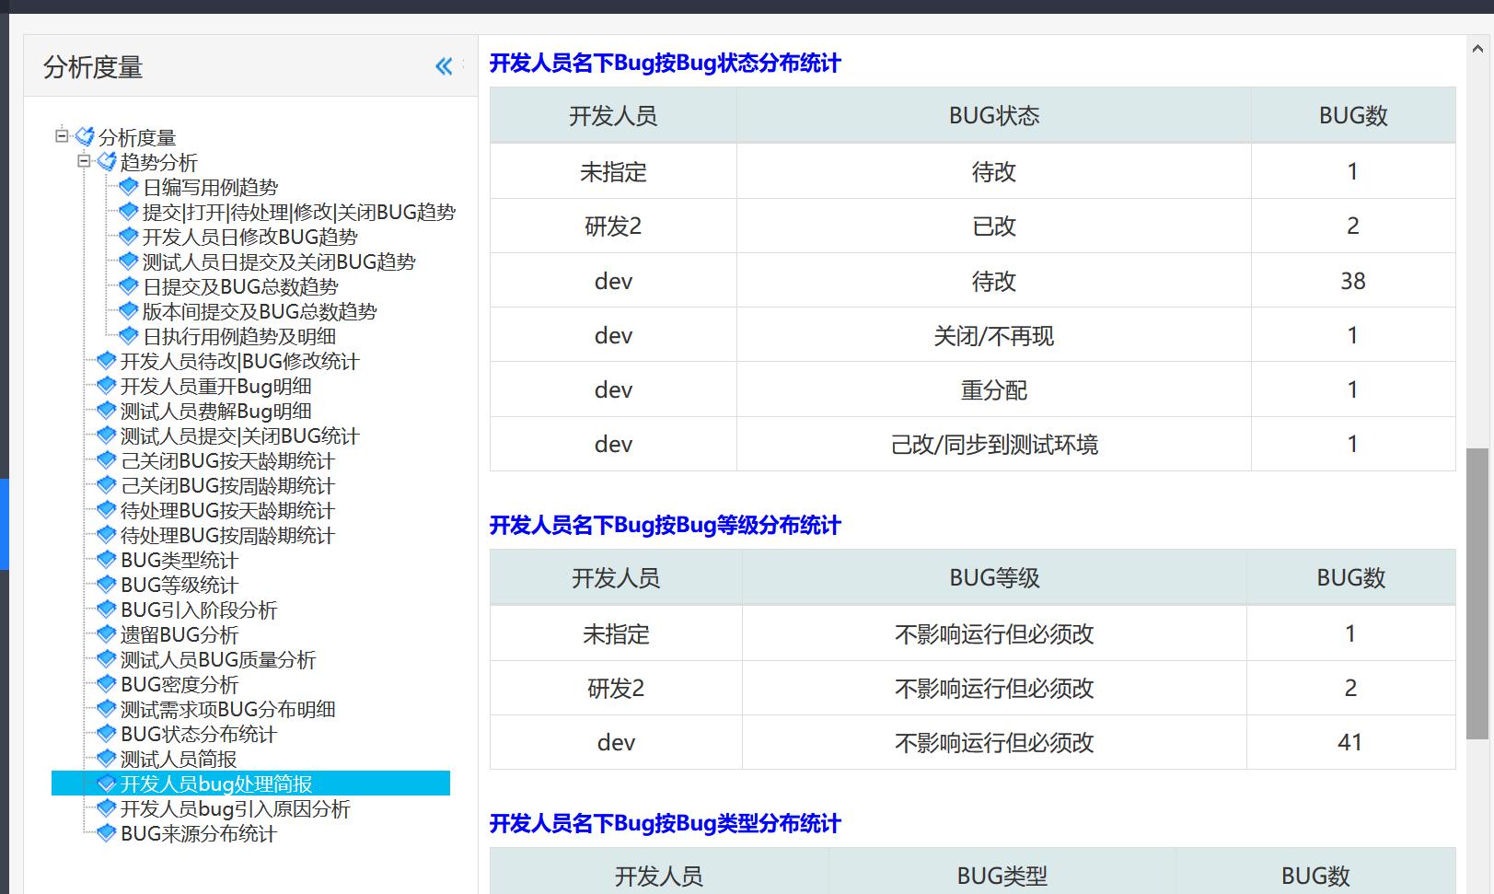Click the icon next to 测试人员简报
Image resolution: width=1494 pixels, height=894 pixels.
pyautogui.click(x=105, y=760)
